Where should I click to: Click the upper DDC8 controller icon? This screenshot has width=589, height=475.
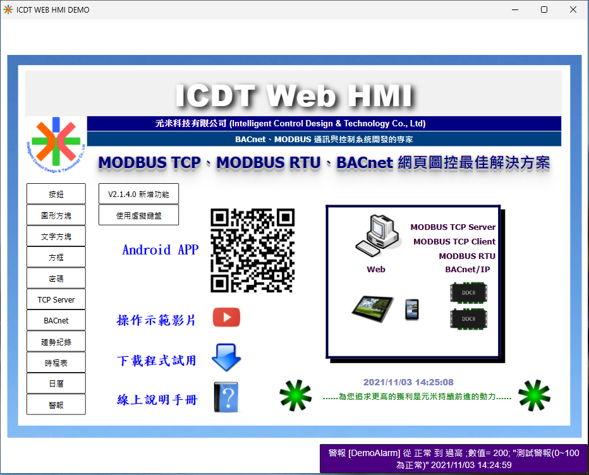coord(468,292)
